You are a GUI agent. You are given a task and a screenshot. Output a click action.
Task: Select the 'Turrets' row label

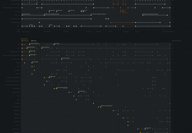click(x=18, y=96)
